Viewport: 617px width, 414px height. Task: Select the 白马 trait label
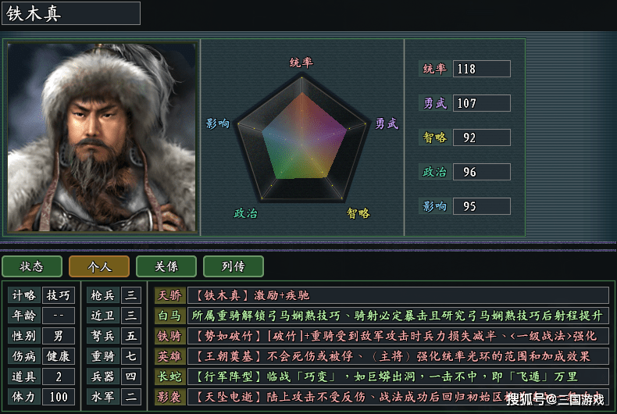169,316
